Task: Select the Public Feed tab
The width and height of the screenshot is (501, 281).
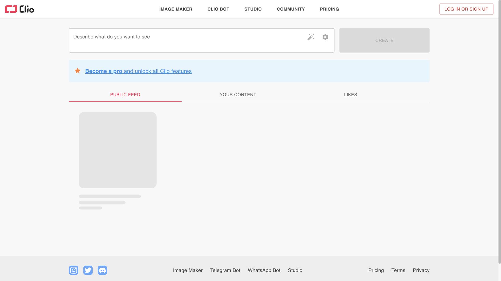Action: [125, 95]
